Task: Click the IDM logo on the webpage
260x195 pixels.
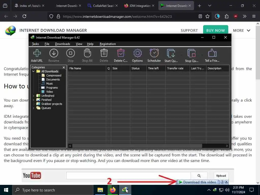Action: (x=10, y=30)
